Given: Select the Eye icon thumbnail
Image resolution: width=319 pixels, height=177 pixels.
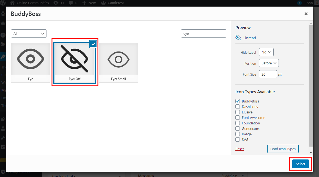Looking at the screenshot, I should point(31,59).
